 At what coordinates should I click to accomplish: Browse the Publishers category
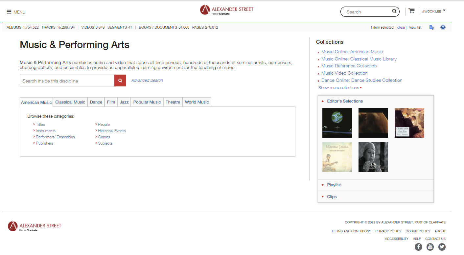pyautogui.click(x=44, y=143)
